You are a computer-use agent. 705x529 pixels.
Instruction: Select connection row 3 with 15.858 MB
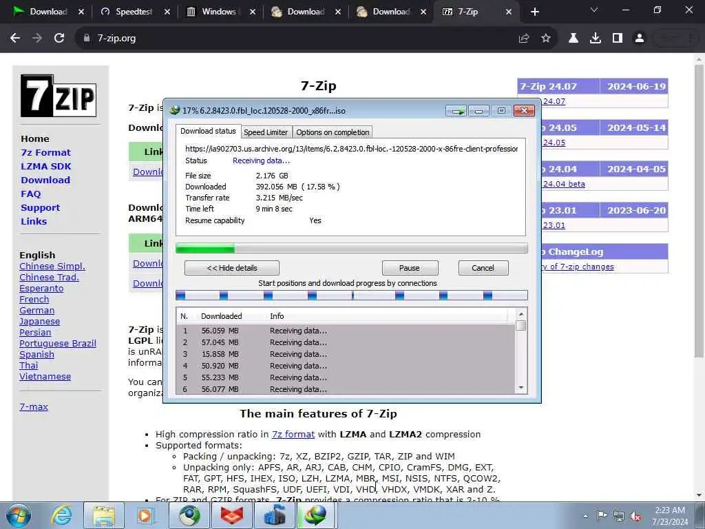346,354
